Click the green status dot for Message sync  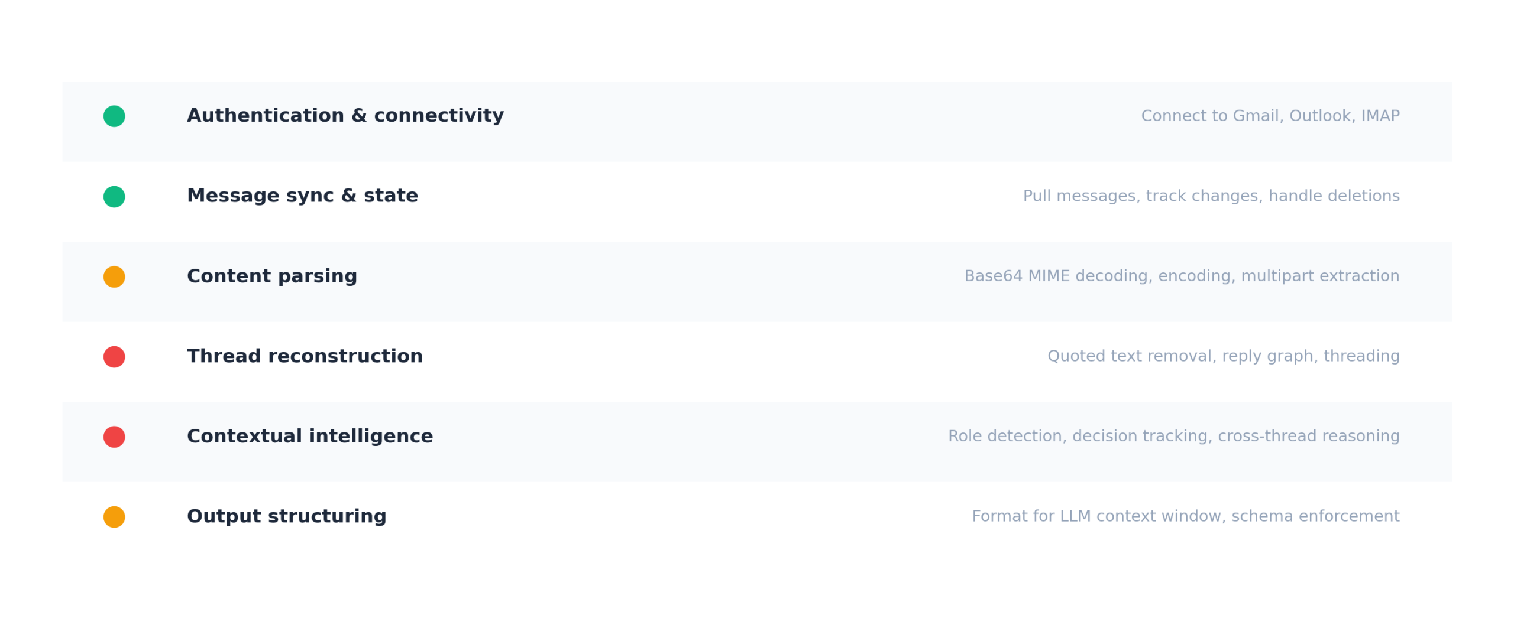[x=114, y=196]
